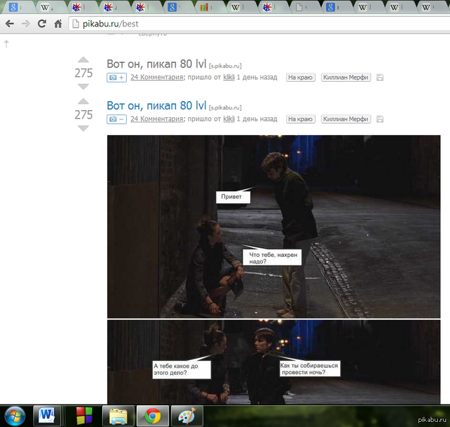
Task: Save the upper post using floppy icon
Action: click(x=380, y=77)
